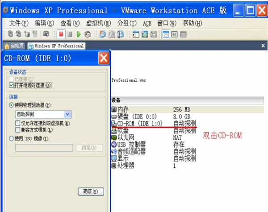
Task: Click the USB device toolbar icon
Action: pyautogui.click(x=35, y=34)
